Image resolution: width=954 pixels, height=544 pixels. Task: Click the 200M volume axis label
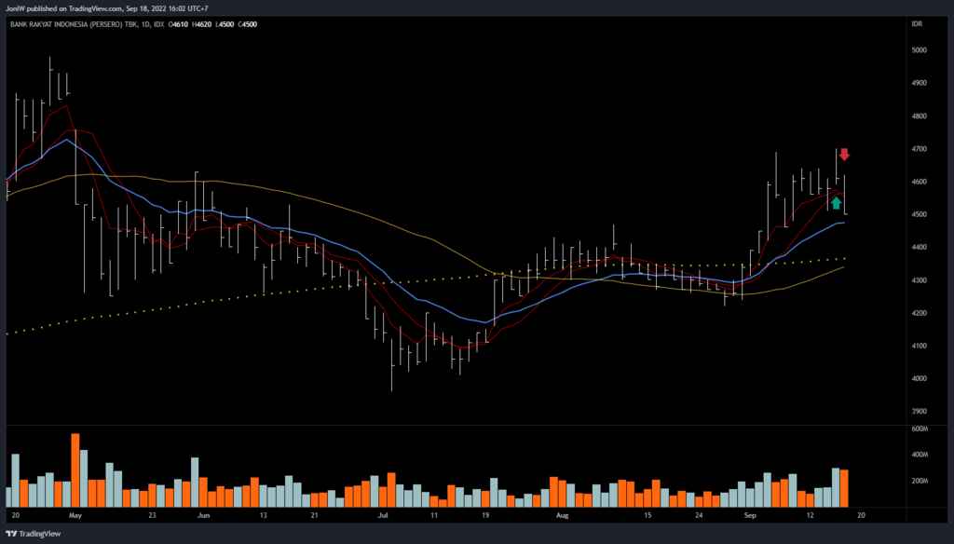921,481
